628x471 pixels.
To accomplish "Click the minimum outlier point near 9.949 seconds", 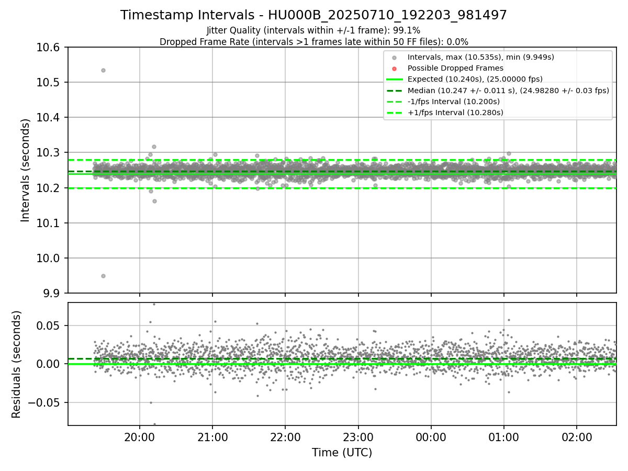I will pos(103,276).
